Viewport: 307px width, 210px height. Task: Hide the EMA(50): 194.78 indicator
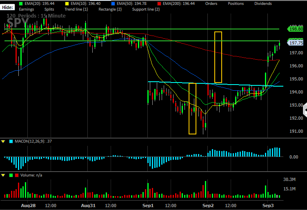[x=131, y=4]
